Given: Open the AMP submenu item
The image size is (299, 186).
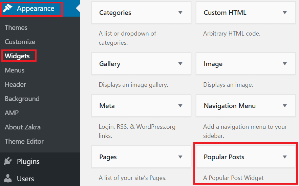Looking at the screenshot, I should click(x=12, y=113).
